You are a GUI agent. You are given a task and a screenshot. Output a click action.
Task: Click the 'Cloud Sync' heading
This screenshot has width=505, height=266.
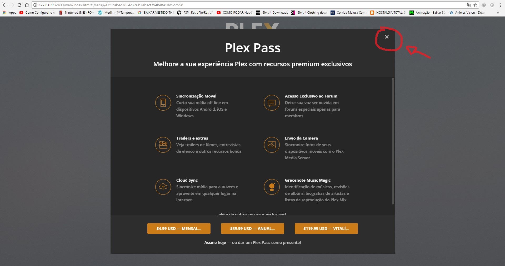187,180
